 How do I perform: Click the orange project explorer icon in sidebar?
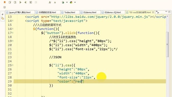3,18
